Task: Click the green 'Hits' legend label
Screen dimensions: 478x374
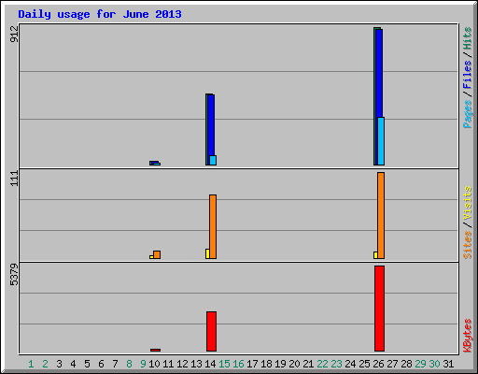Action: [467, 38]
